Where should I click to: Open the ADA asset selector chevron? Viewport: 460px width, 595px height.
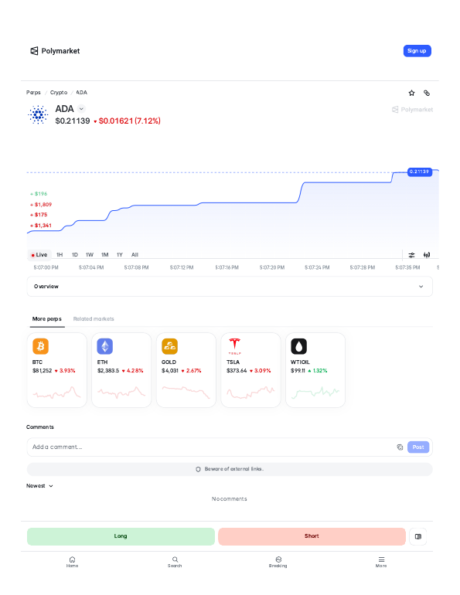click(x=81, y=109)
